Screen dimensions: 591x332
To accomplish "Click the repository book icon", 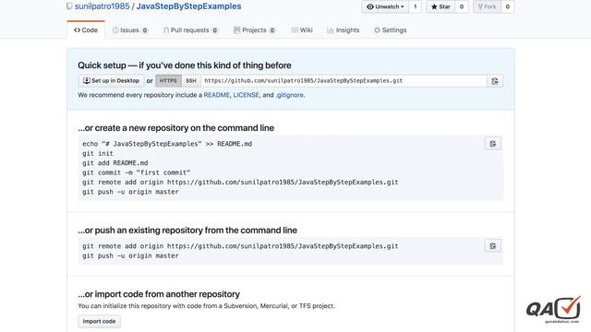I will coord(69,6).
